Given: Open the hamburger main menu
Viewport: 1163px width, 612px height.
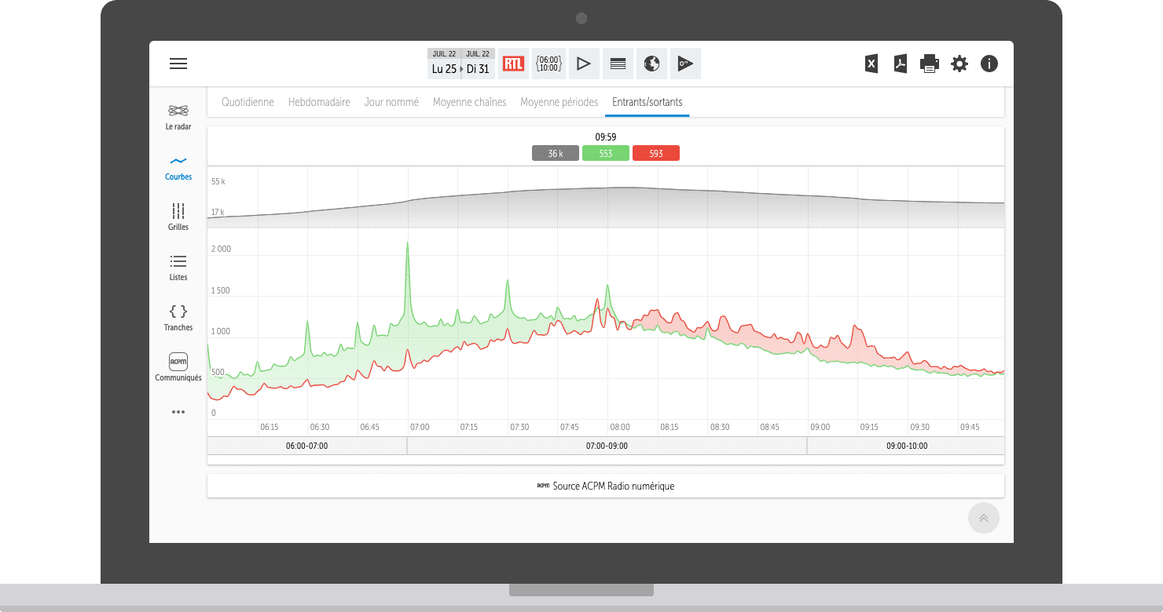Looking at the screenshot, I should (178, 64).
